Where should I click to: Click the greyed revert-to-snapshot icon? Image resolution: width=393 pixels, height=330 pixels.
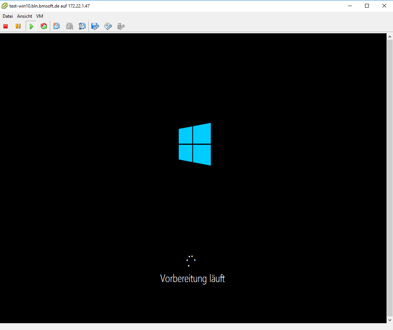70,26
